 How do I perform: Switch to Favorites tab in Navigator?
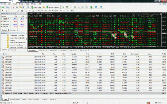tap(13, 50)
